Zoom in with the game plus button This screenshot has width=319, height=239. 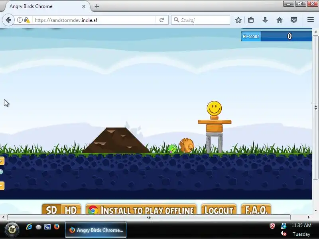[2, 161]
